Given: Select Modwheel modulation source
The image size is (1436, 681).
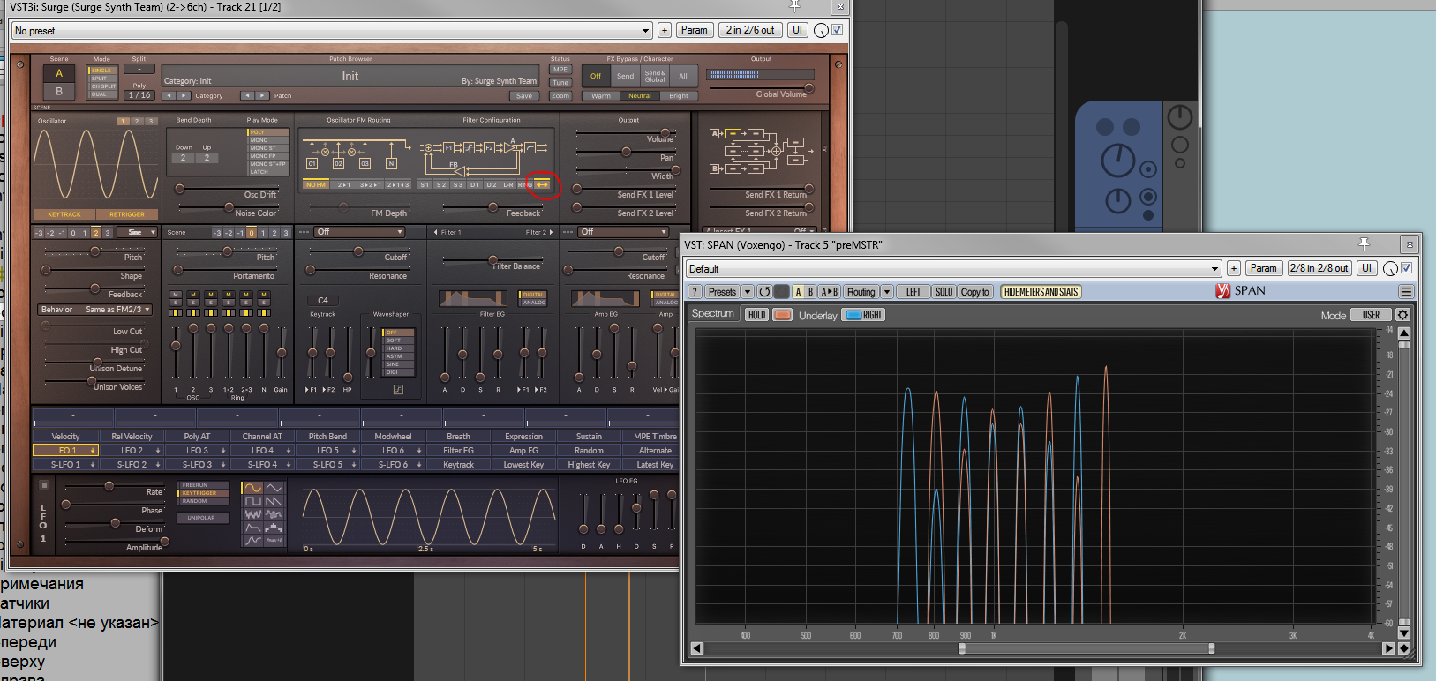Looking at the screenshot, I should (x=393, y=436).
